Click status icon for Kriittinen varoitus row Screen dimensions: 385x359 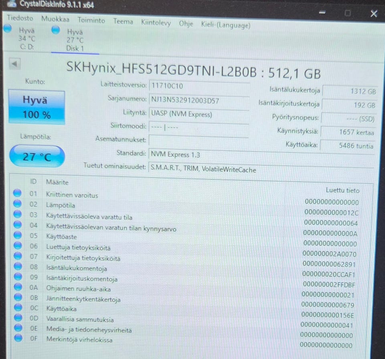(17, 193)
